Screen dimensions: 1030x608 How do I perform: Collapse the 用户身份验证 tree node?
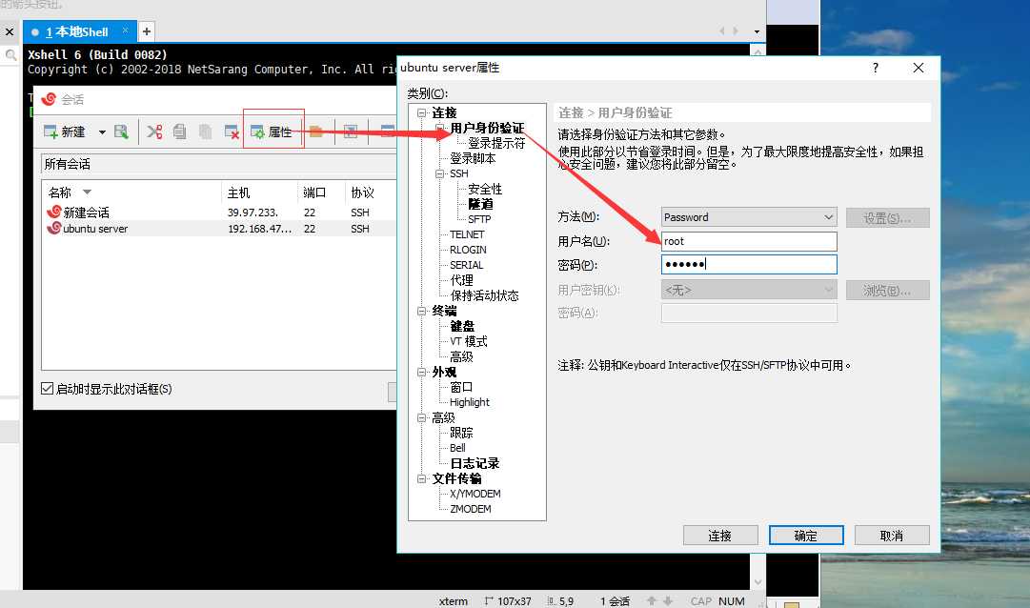point(439,128)
